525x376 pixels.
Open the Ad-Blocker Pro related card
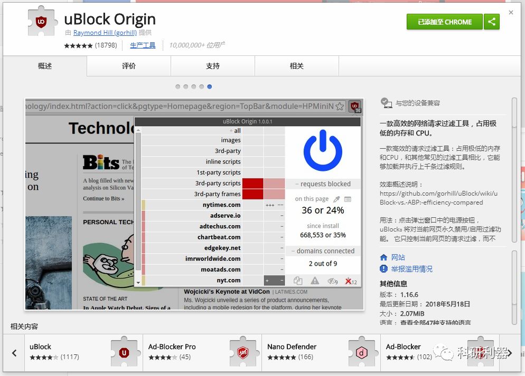[202, 353]
